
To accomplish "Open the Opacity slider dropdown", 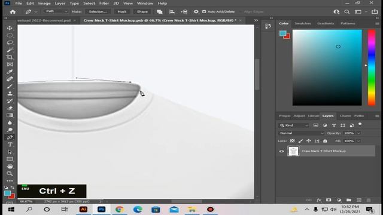I will 358,133.
